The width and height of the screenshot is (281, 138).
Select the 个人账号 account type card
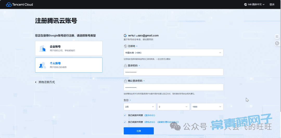point(69,65)
